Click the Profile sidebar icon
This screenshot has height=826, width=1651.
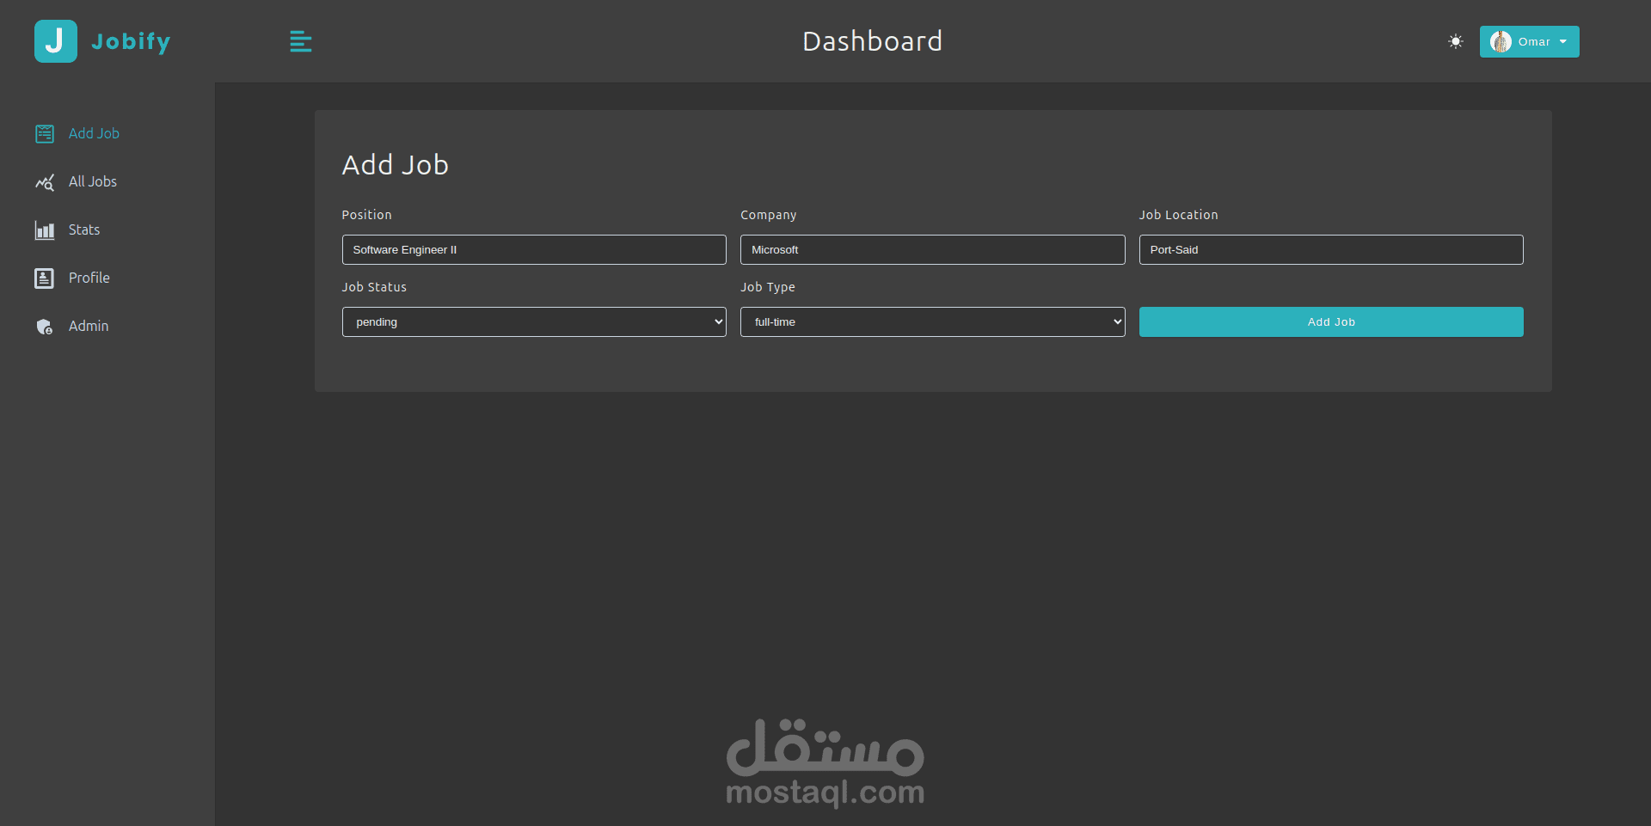tap(45, 278)
